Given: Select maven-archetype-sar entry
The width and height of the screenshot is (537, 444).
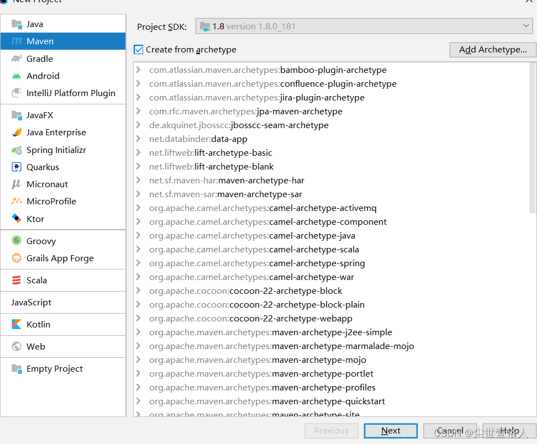Looking at the screenshot, I should tap(226, 194).
